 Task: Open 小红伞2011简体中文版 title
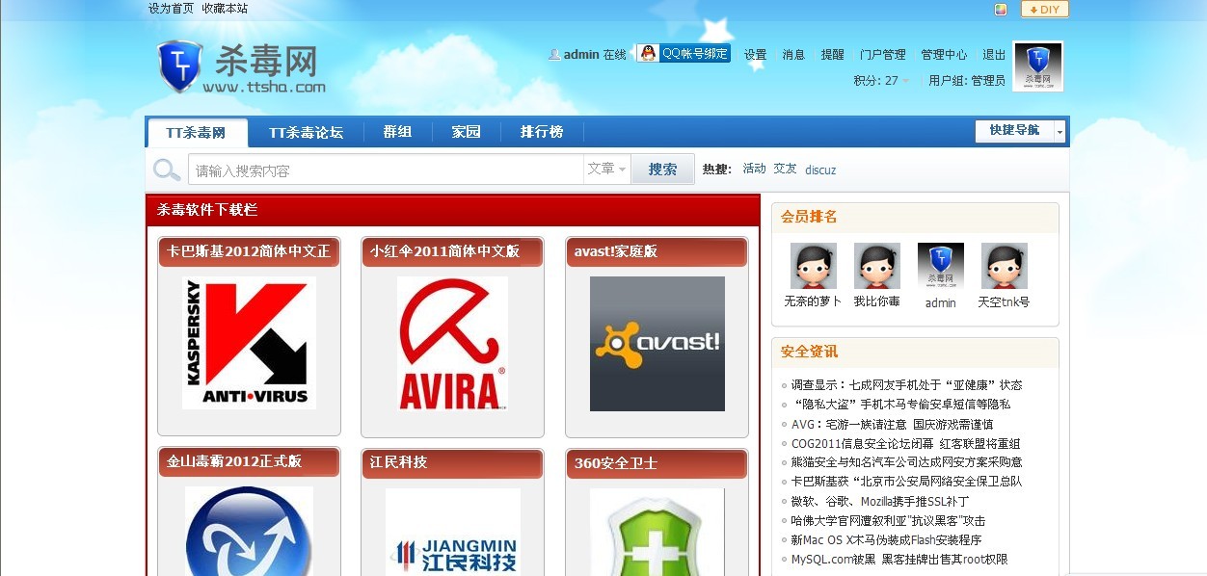[x=444, y=251]
